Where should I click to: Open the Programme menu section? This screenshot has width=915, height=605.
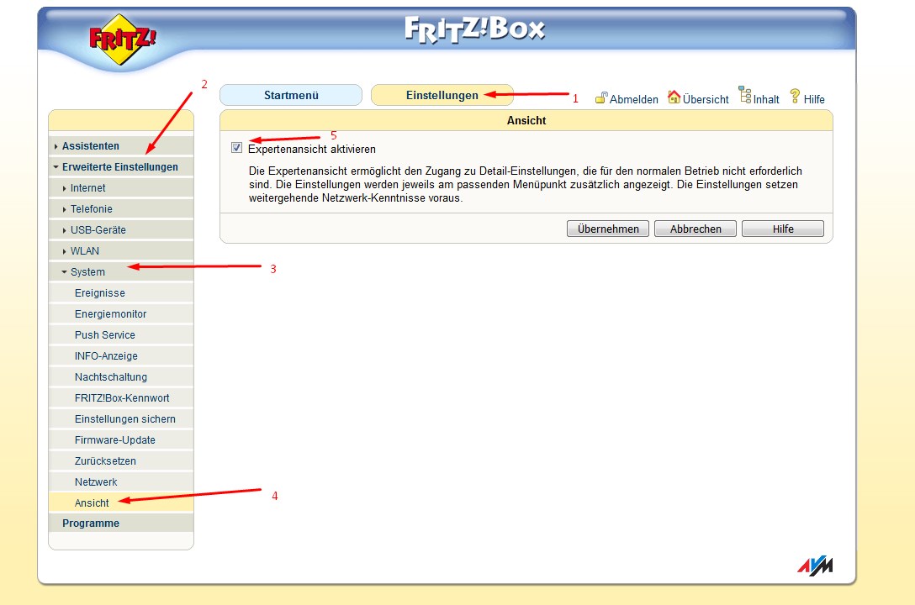[121, 523]
